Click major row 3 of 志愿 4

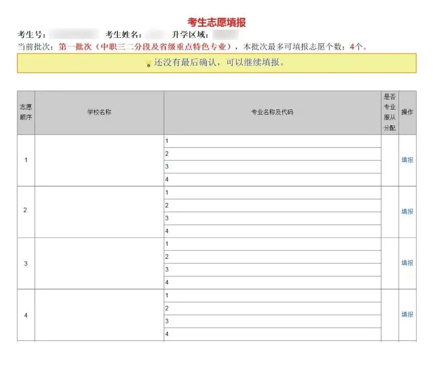coord(272,321)
